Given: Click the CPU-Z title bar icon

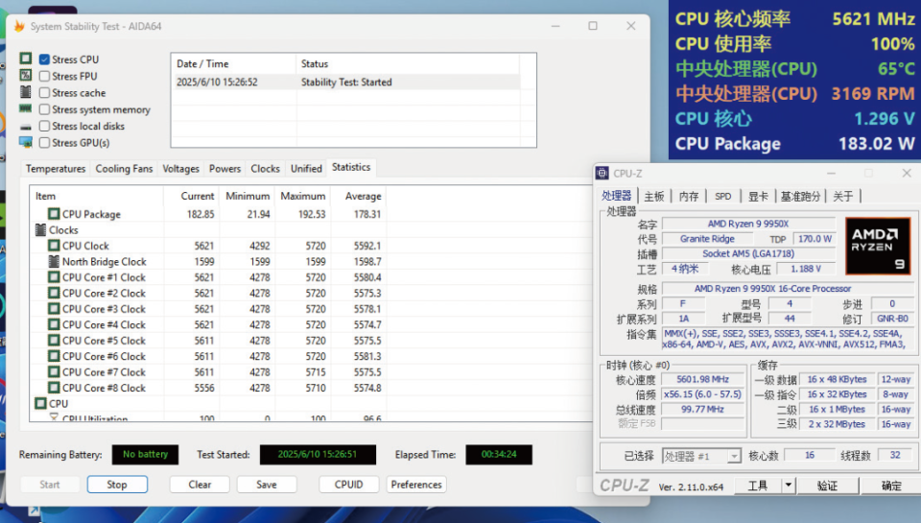Looking at the screenshot, I should coord(602,174).
